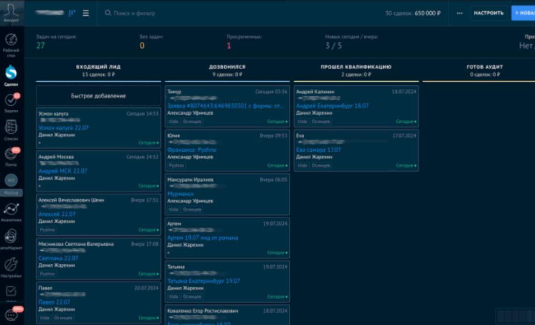Viewport: 535px width, 325px height.
Task: Open deal Татьяна Екатеринбург 19.07
Action: click(x=204, y=281)
